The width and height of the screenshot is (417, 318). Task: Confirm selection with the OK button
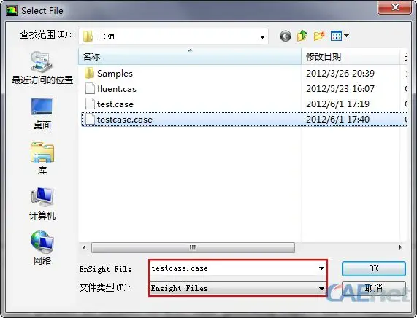[374, 268]
